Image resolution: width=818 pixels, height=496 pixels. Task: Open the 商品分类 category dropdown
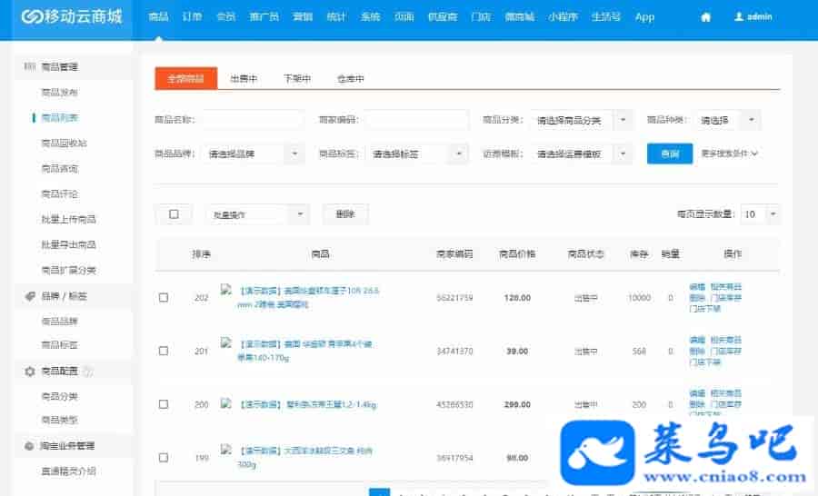tap(582, 120)
